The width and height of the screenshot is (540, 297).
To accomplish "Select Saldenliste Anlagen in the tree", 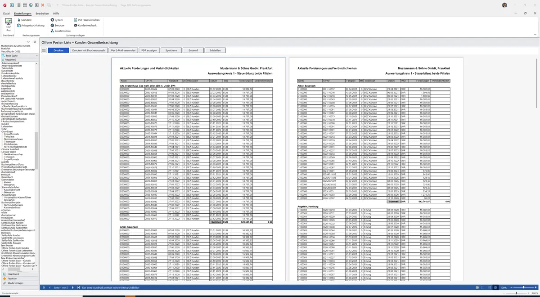I will pyautogui.click(x=11, y=243).
